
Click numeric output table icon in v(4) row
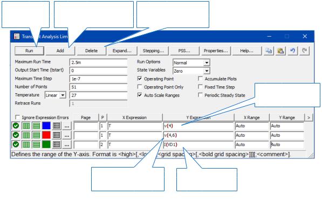point(57,126)
